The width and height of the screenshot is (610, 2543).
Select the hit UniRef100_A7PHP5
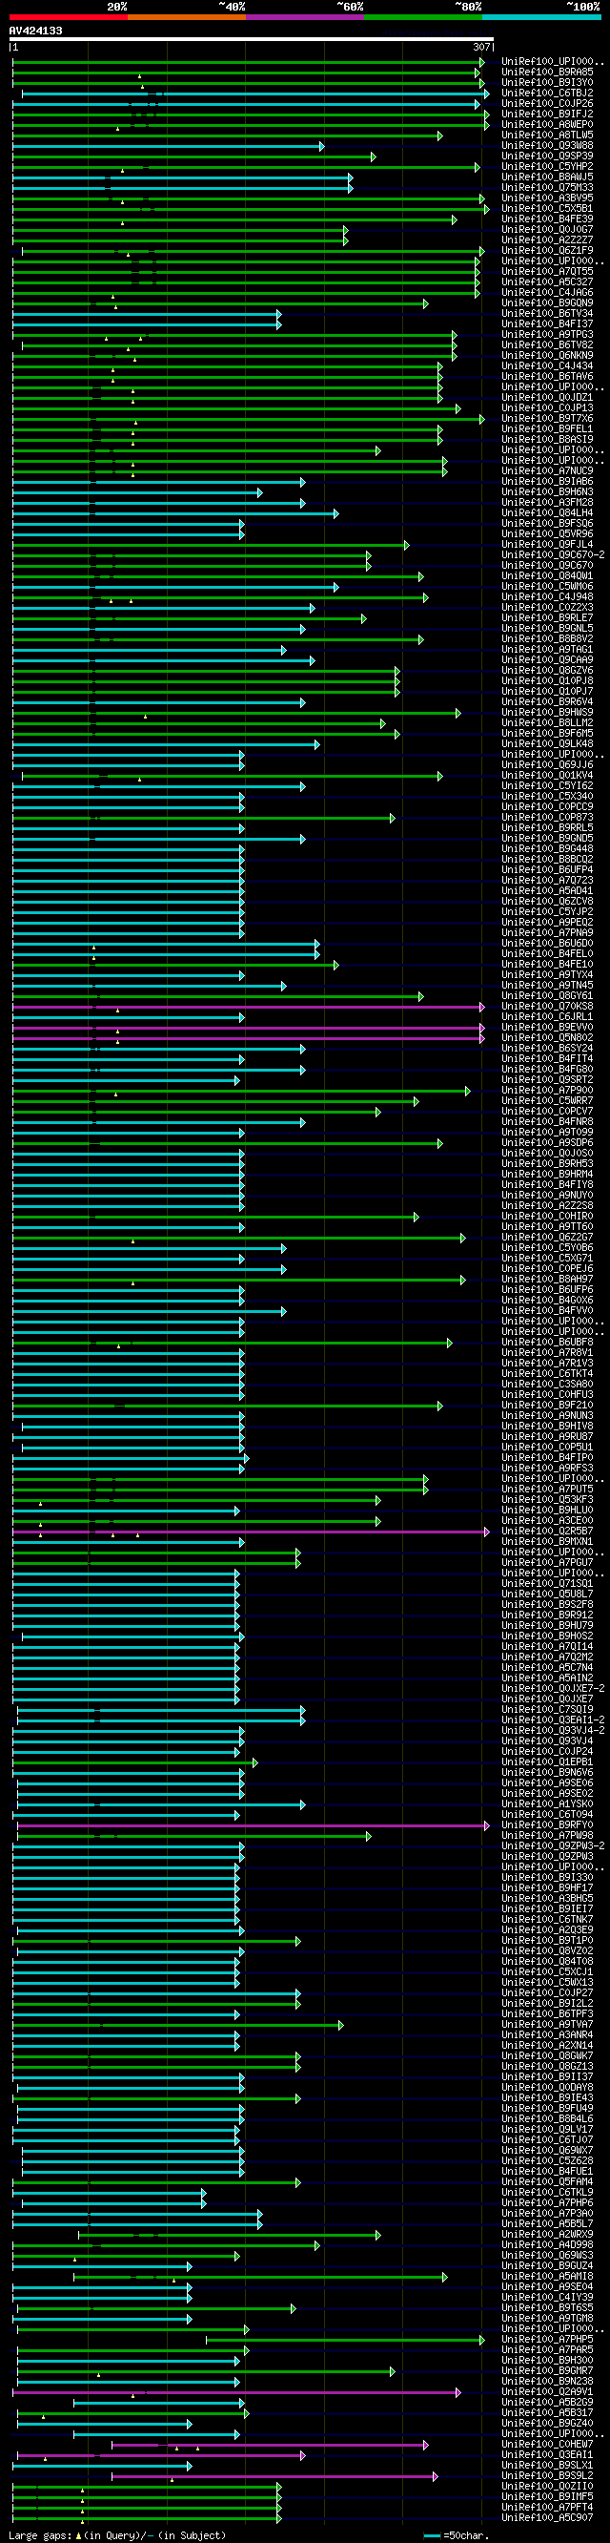point(547,2340)
